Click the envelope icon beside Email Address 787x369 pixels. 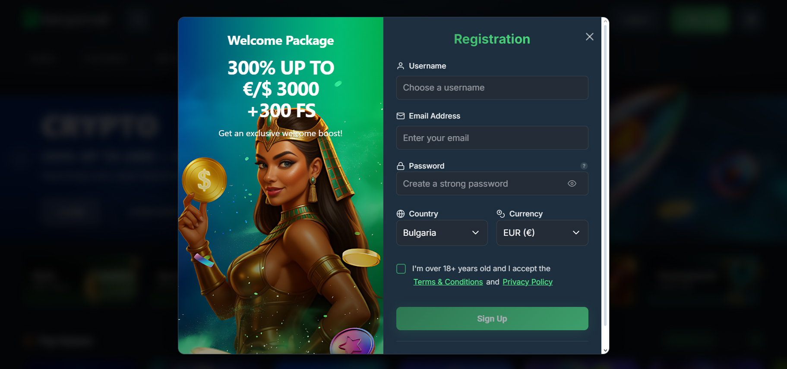[x=401, y=116]
